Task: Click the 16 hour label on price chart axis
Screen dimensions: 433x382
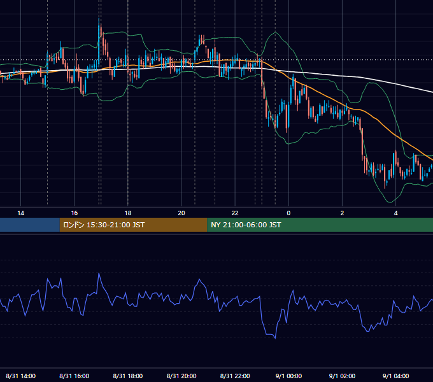Action: tap(75, 213)
